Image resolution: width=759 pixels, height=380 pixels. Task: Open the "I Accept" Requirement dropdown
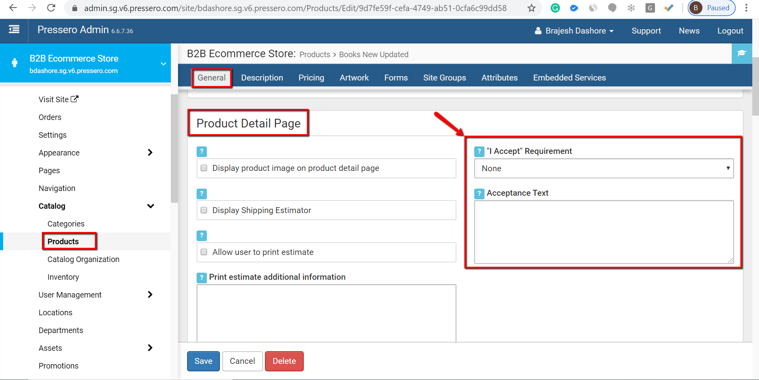coord(604,168)
